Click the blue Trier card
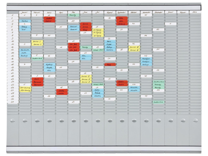208x156 pixels. coord(25,30)
